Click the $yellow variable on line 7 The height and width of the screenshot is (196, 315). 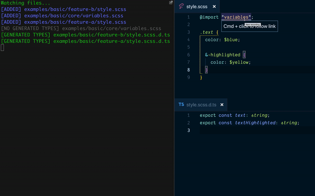click(239, 62)
